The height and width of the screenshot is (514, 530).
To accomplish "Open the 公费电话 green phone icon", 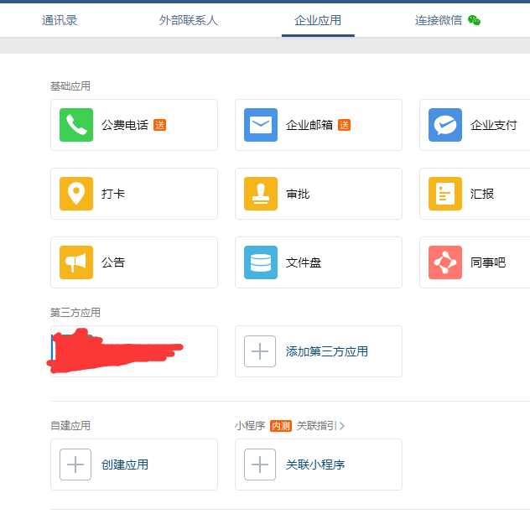I will [x=76, y=125].
